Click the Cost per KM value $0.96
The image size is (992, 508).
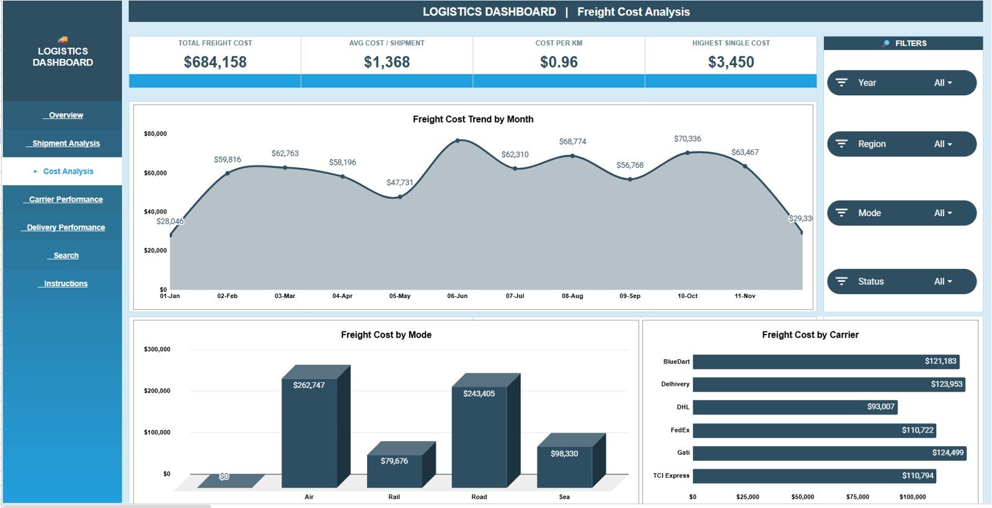[x=559, y=62]
